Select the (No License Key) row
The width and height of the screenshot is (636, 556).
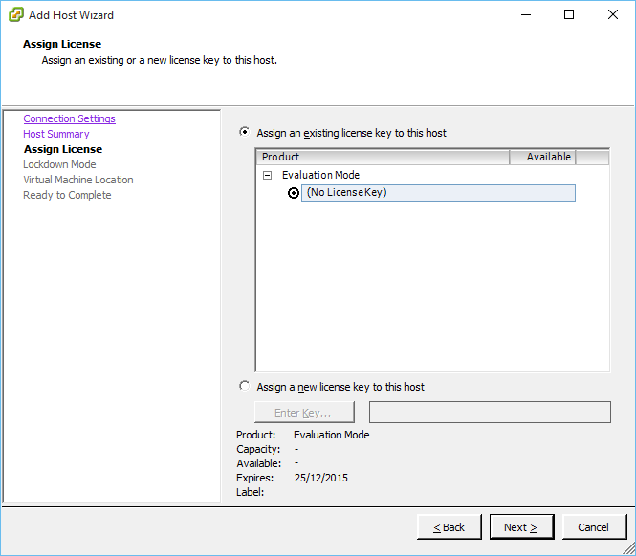click(438, 193)
